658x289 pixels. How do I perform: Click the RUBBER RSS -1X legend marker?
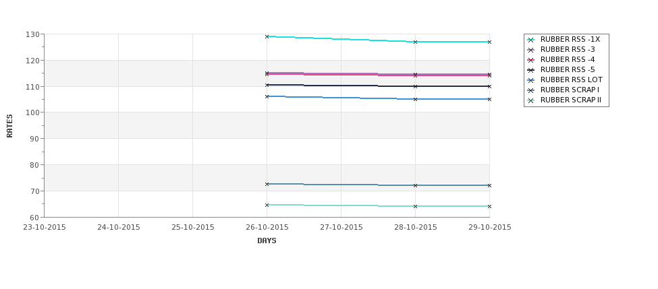tap(531, 40)
